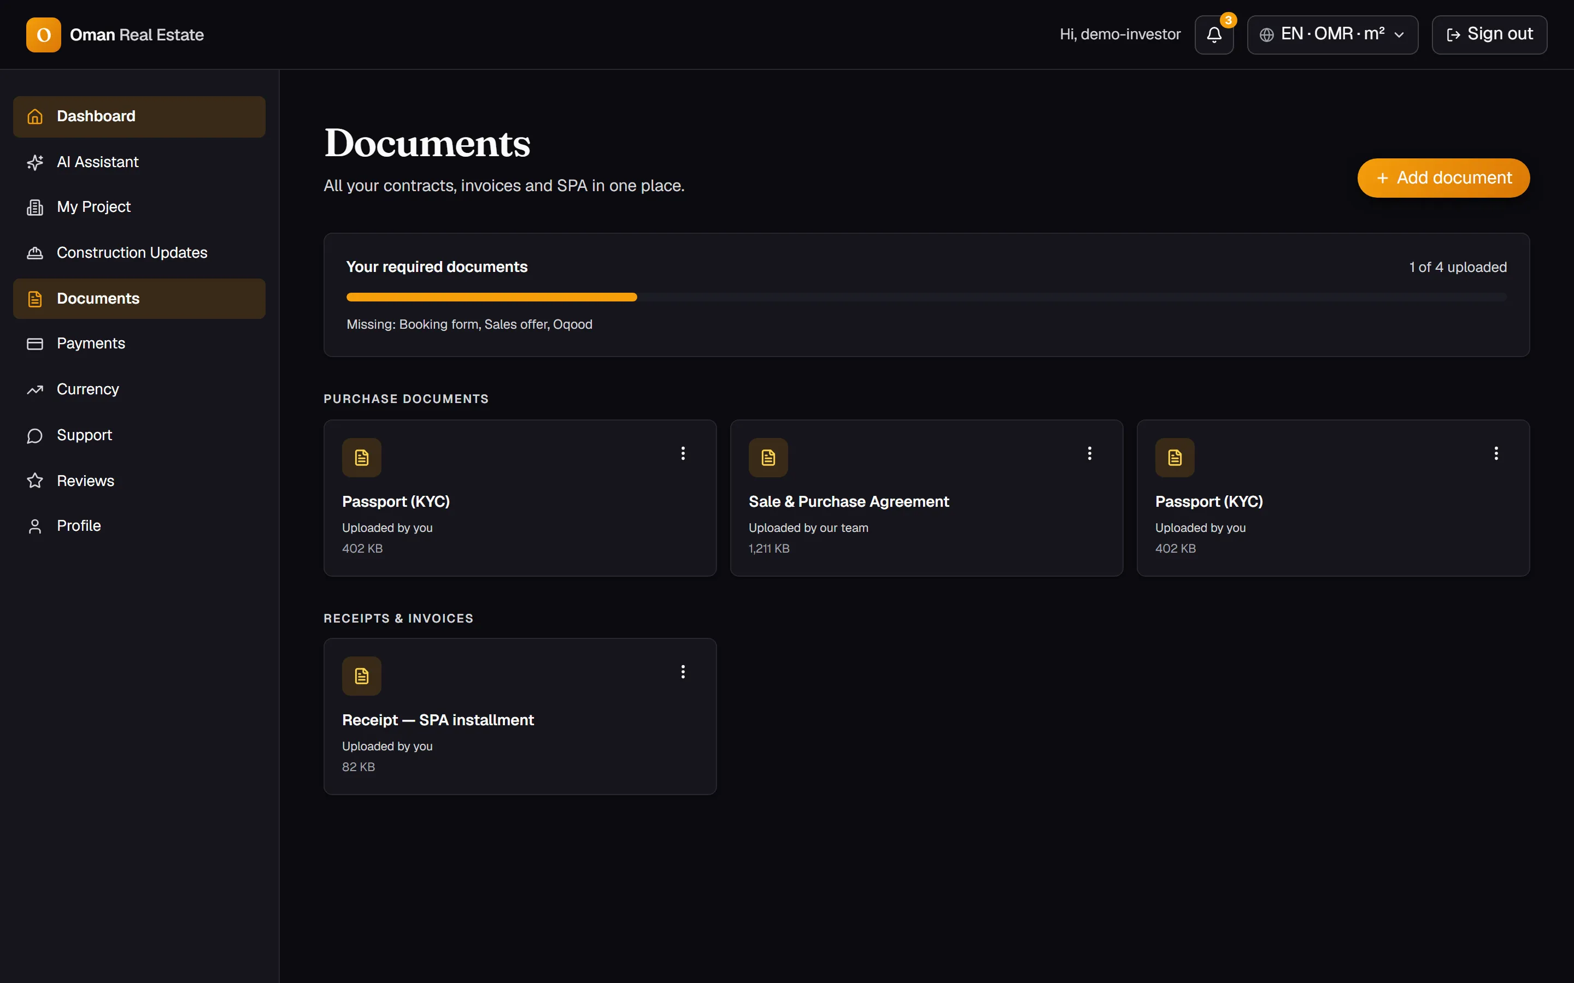Click the Reviews star icon
This screenshot has height=983, width=1574.
tap(35, 481)
